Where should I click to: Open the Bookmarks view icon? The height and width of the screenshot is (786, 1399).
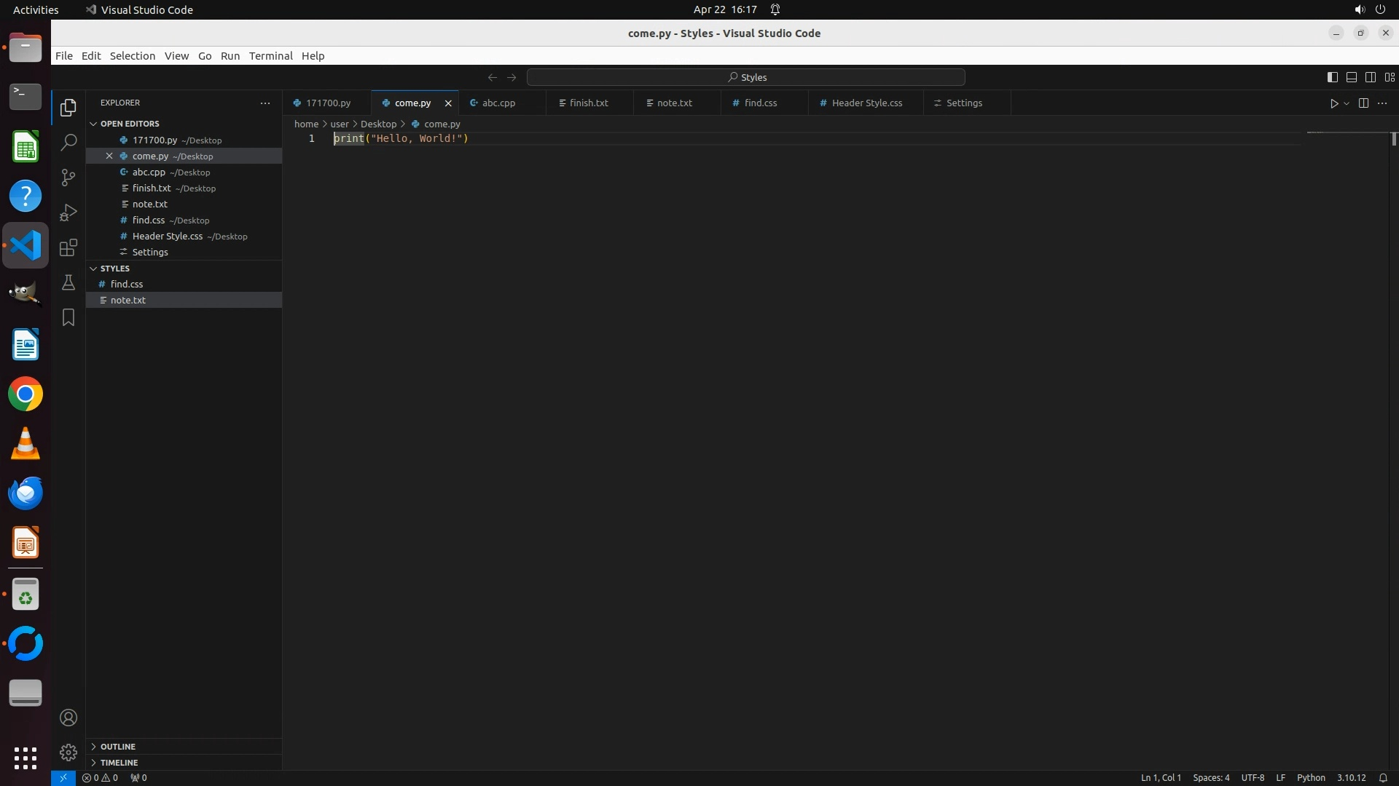(x=68, y=317)
